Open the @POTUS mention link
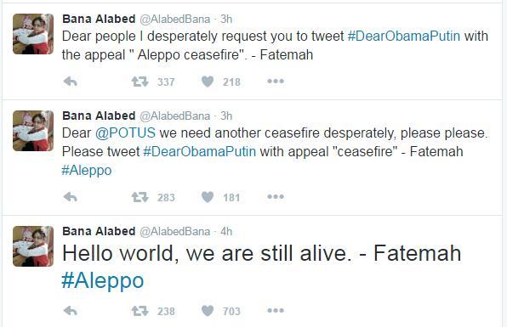507x327 pixels. pos(125,132)
